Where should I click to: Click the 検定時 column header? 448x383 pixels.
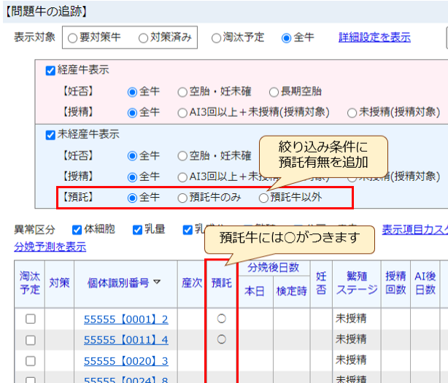coord(291,291)
